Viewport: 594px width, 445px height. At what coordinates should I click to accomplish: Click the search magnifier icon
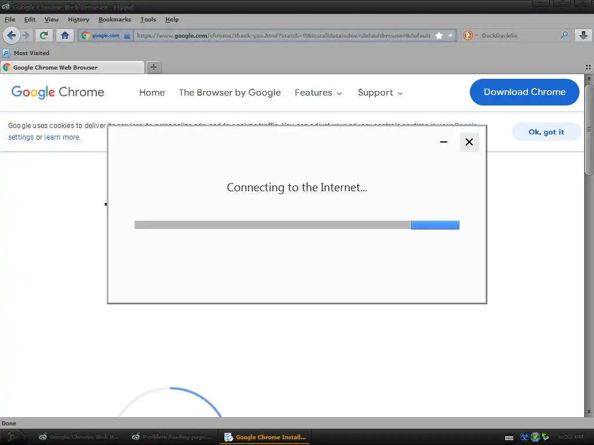point(564,35)
